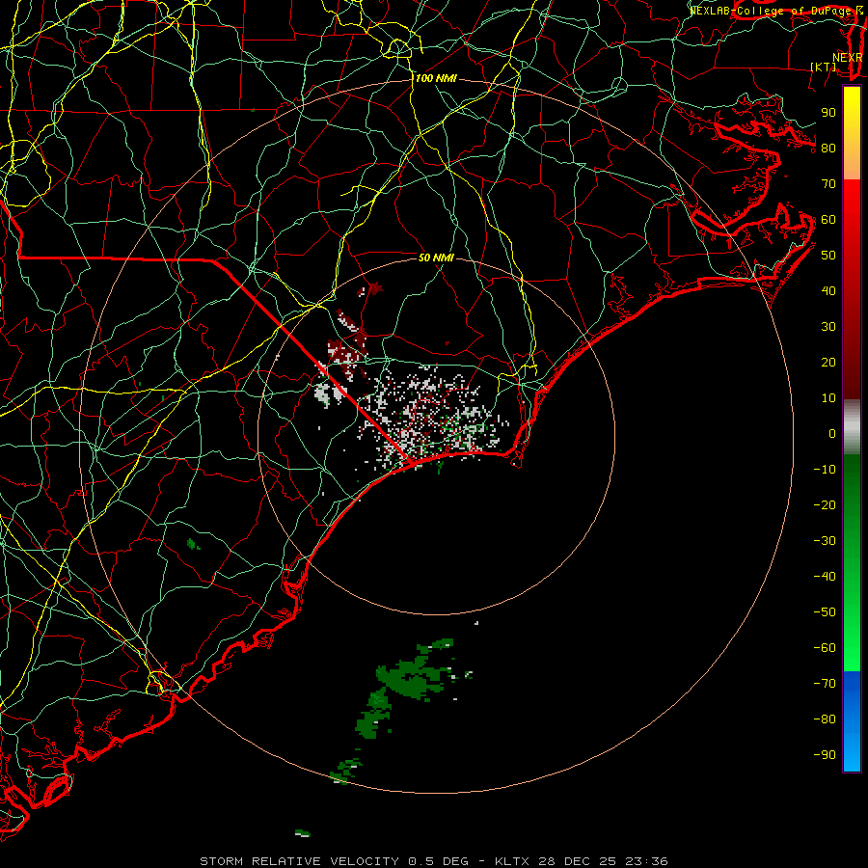Click the "50 NMI" range ring label
This screenshot has height=868, width=868.
436,258
